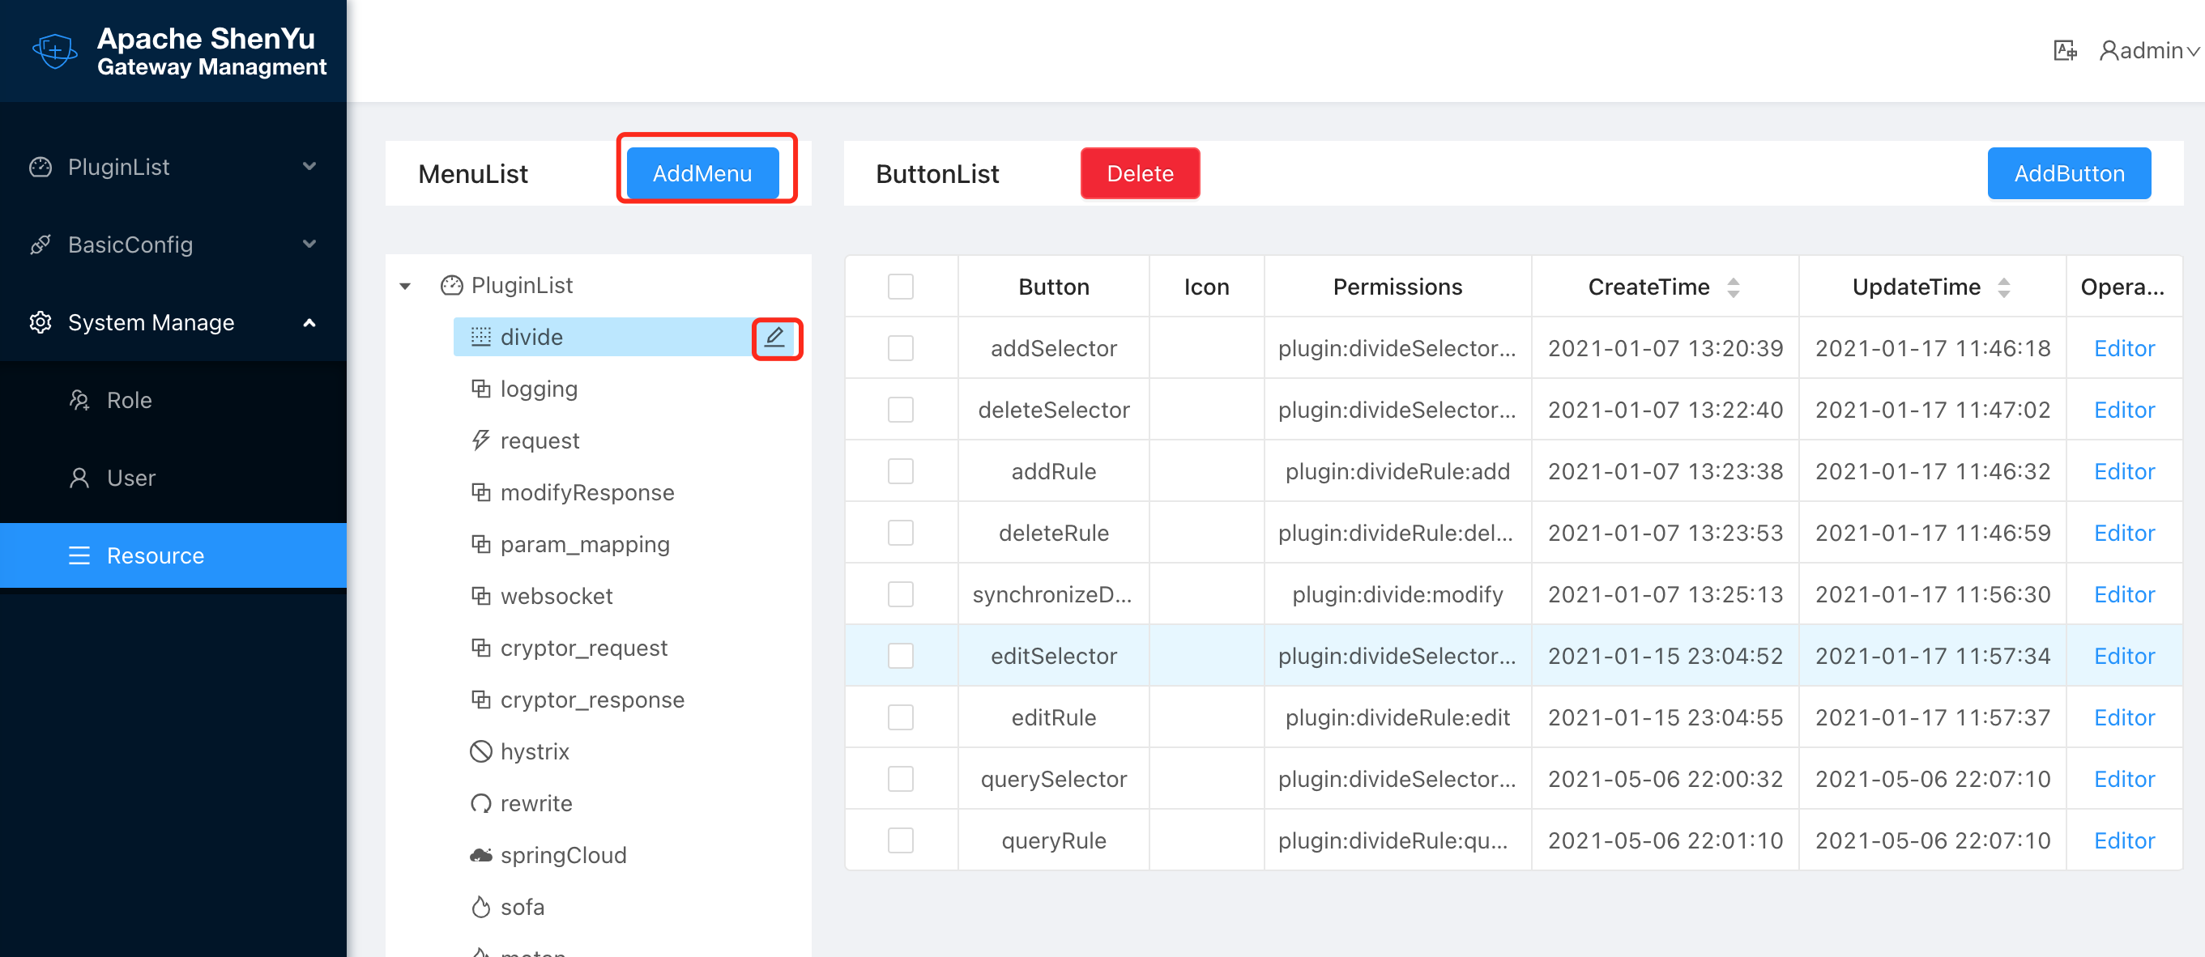2205x957 pixels.
Task: Click the rewrite icon in menu tree
Action: click(x=480, y=803)
